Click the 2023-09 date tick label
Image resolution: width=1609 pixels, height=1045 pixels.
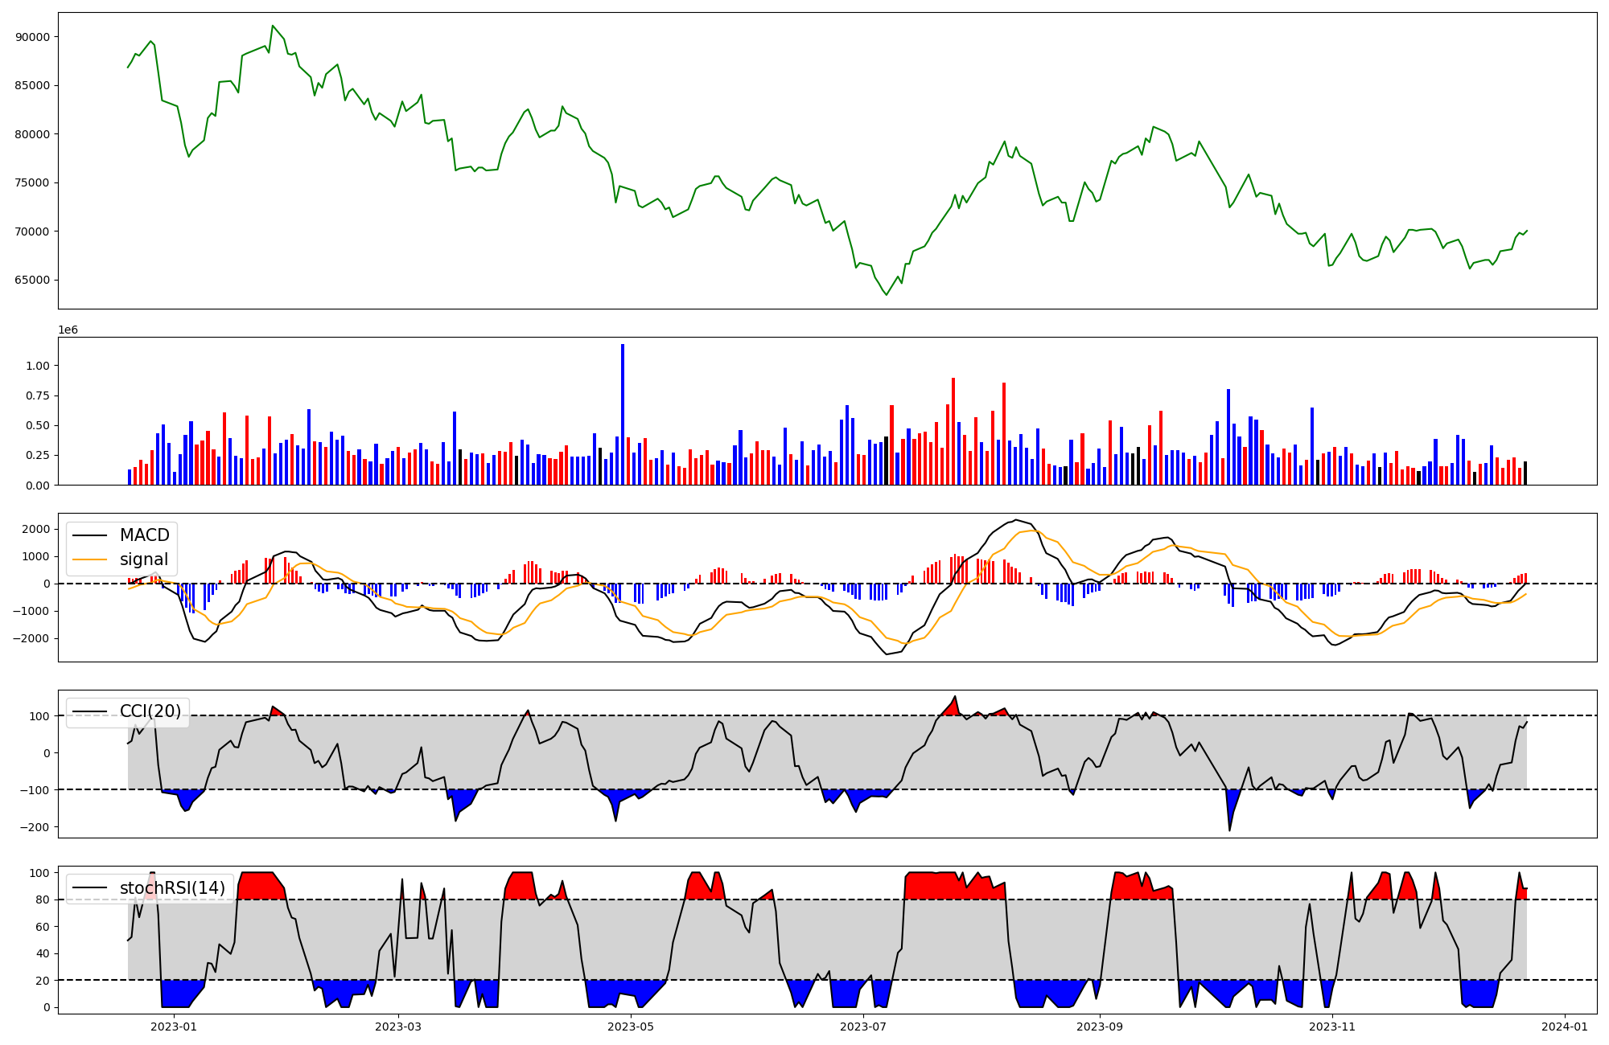click(1099, 1027)
